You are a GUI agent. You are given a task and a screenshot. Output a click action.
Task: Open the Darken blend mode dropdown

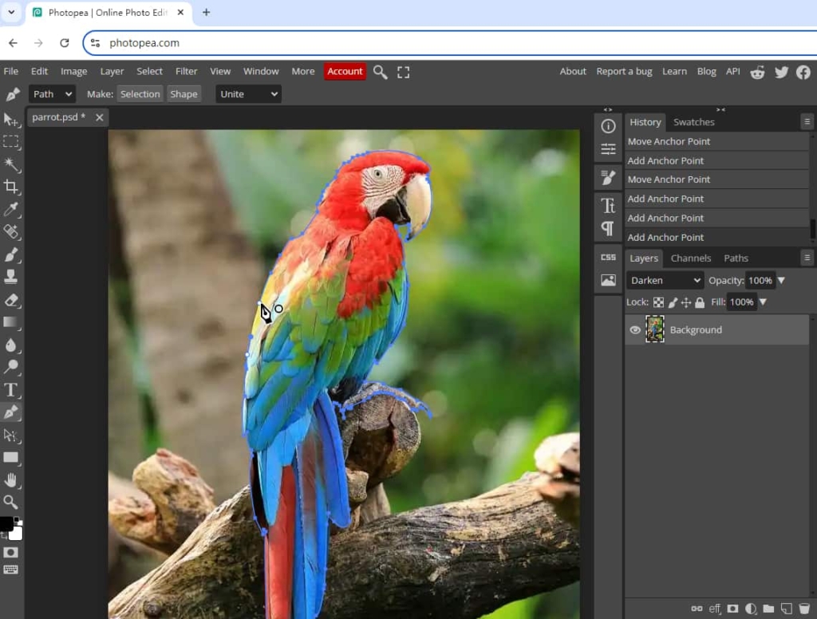(665, 280)
